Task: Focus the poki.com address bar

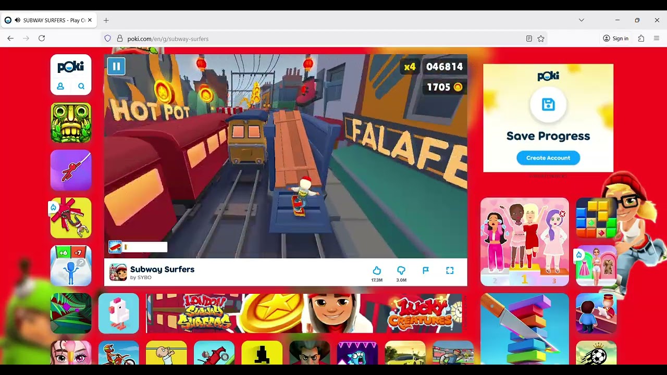Action: [x=324, y=39]
